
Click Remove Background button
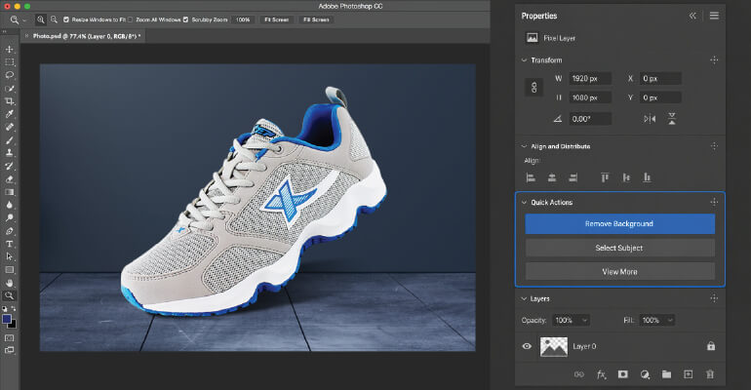(619, 224)
